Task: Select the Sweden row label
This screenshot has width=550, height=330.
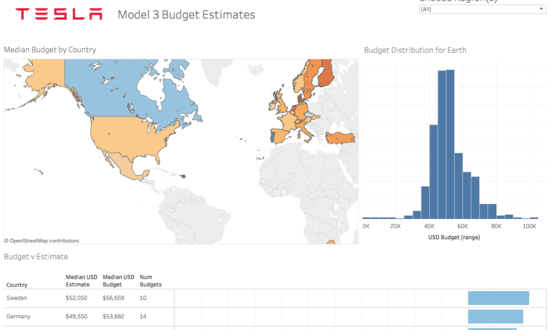Action: click(x=16, y=298)
